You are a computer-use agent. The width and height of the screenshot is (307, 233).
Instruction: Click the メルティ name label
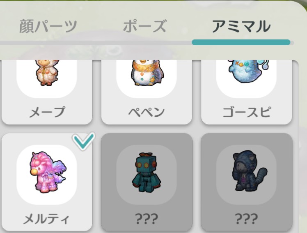click(x=46, y=219)
